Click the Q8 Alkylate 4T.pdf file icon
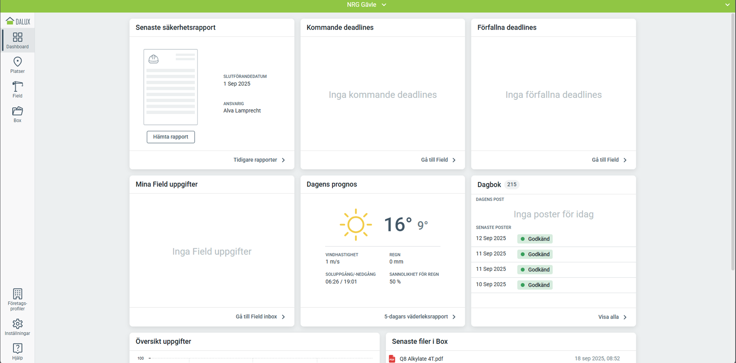 (392, 359)
